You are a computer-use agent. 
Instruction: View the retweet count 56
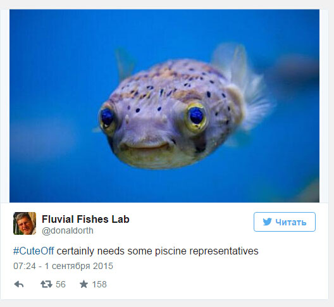61,284
